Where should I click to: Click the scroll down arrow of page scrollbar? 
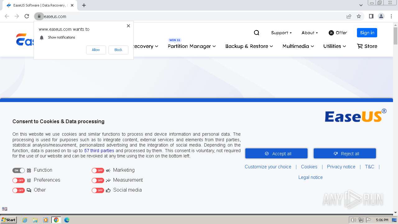[x=396, y=212]
